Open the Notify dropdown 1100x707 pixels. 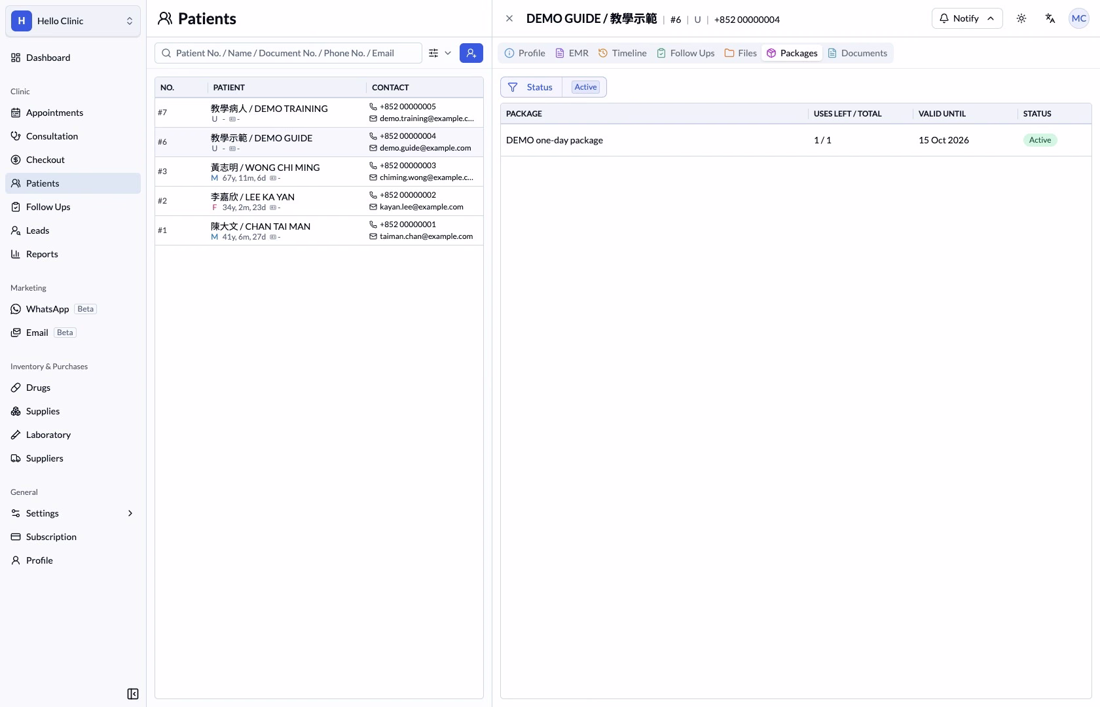point(967,18)
